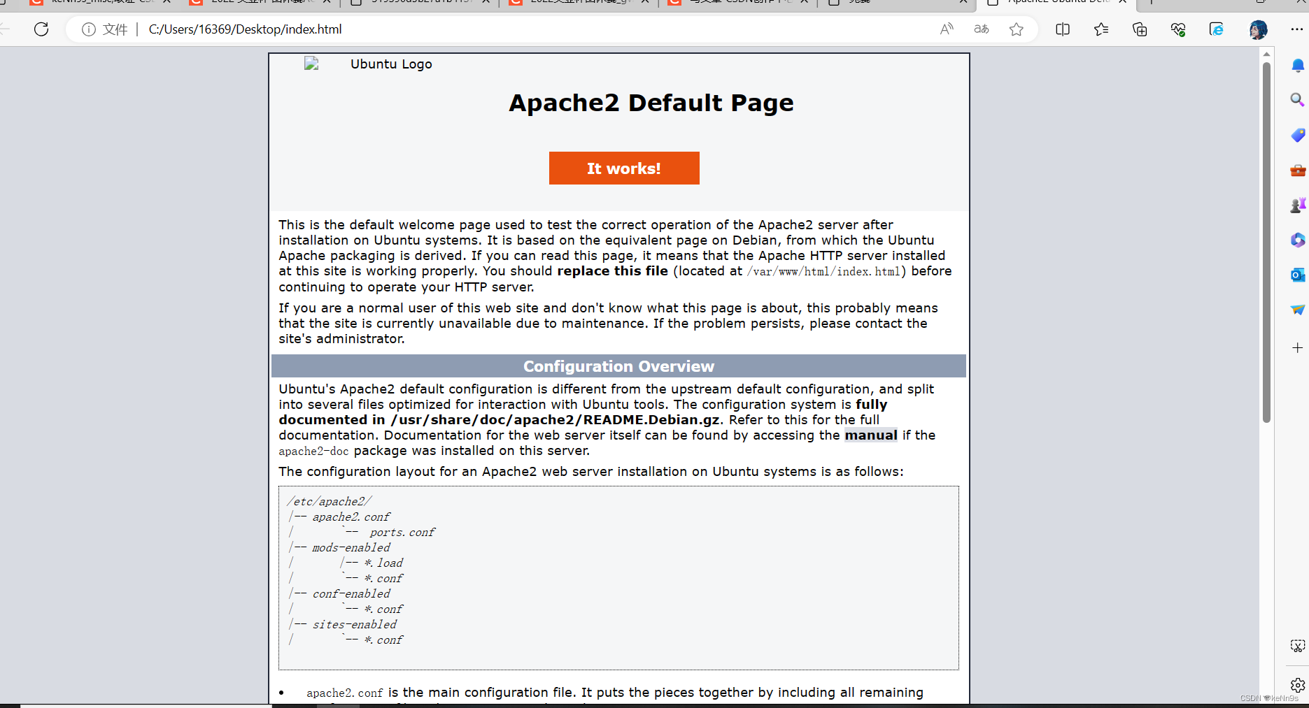Open the Settings and more ellipsis menu

pos(1296,29)
